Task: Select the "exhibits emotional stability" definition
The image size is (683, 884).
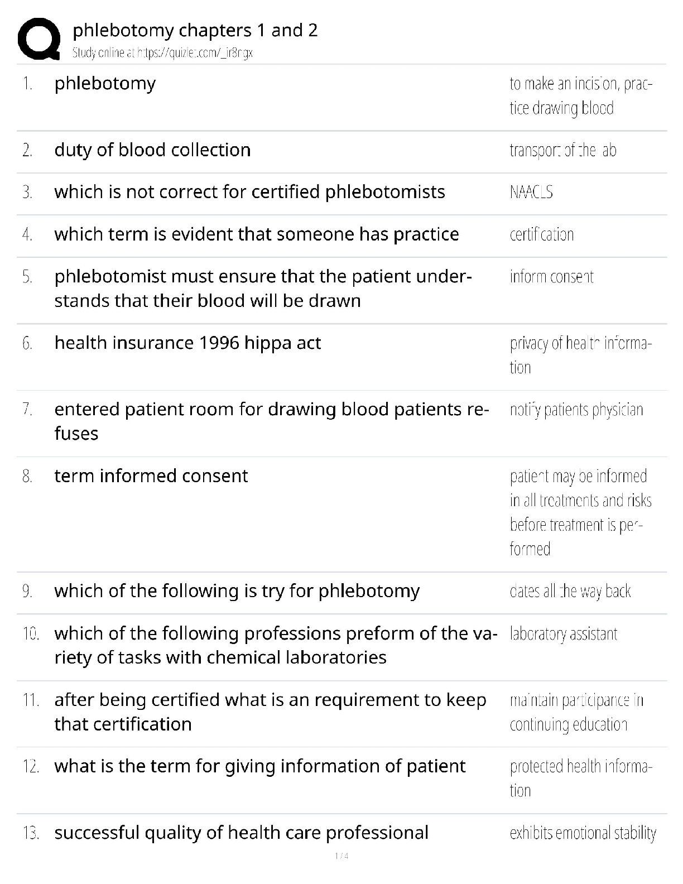Action: [x=583, y=833]
